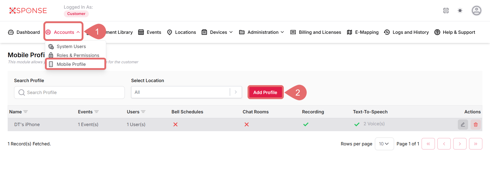Image resolution: width=490 pixels, height=183 pixels.
Task: Click the XSPONSE logo
Action: [28, 11]
